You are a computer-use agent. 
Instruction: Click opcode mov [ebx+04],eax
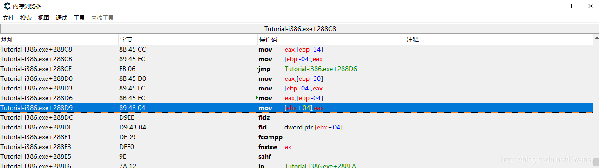(x=291, y=108)
